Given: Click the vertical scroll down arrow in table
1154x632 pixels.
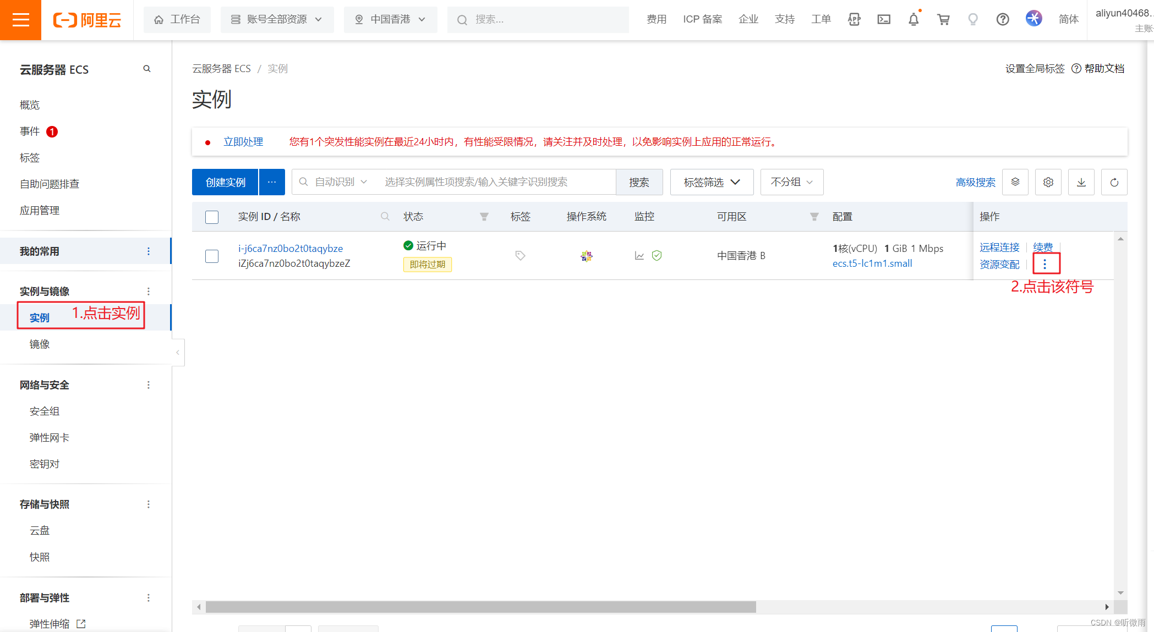Looking at the screenshot, I should coord(1120,593).
